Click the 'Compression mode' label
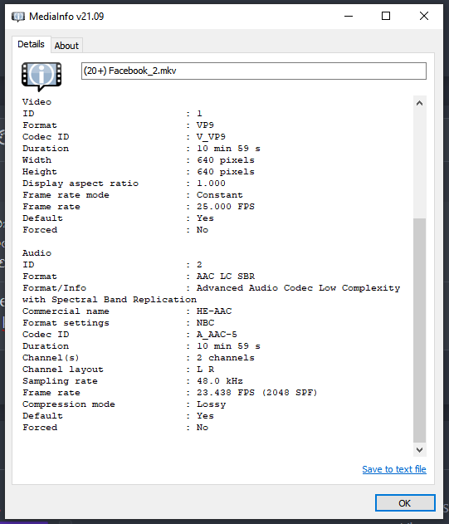 click(x=69, y=404)
